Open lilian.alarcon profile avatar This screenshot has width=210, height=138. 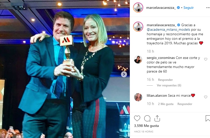click(x=138, y=97)
